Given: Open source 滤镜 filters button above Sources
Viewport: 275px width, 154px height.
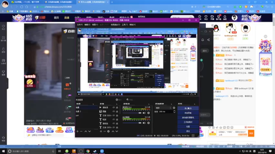Looking at the screenshot, I should tap(130, 100).
